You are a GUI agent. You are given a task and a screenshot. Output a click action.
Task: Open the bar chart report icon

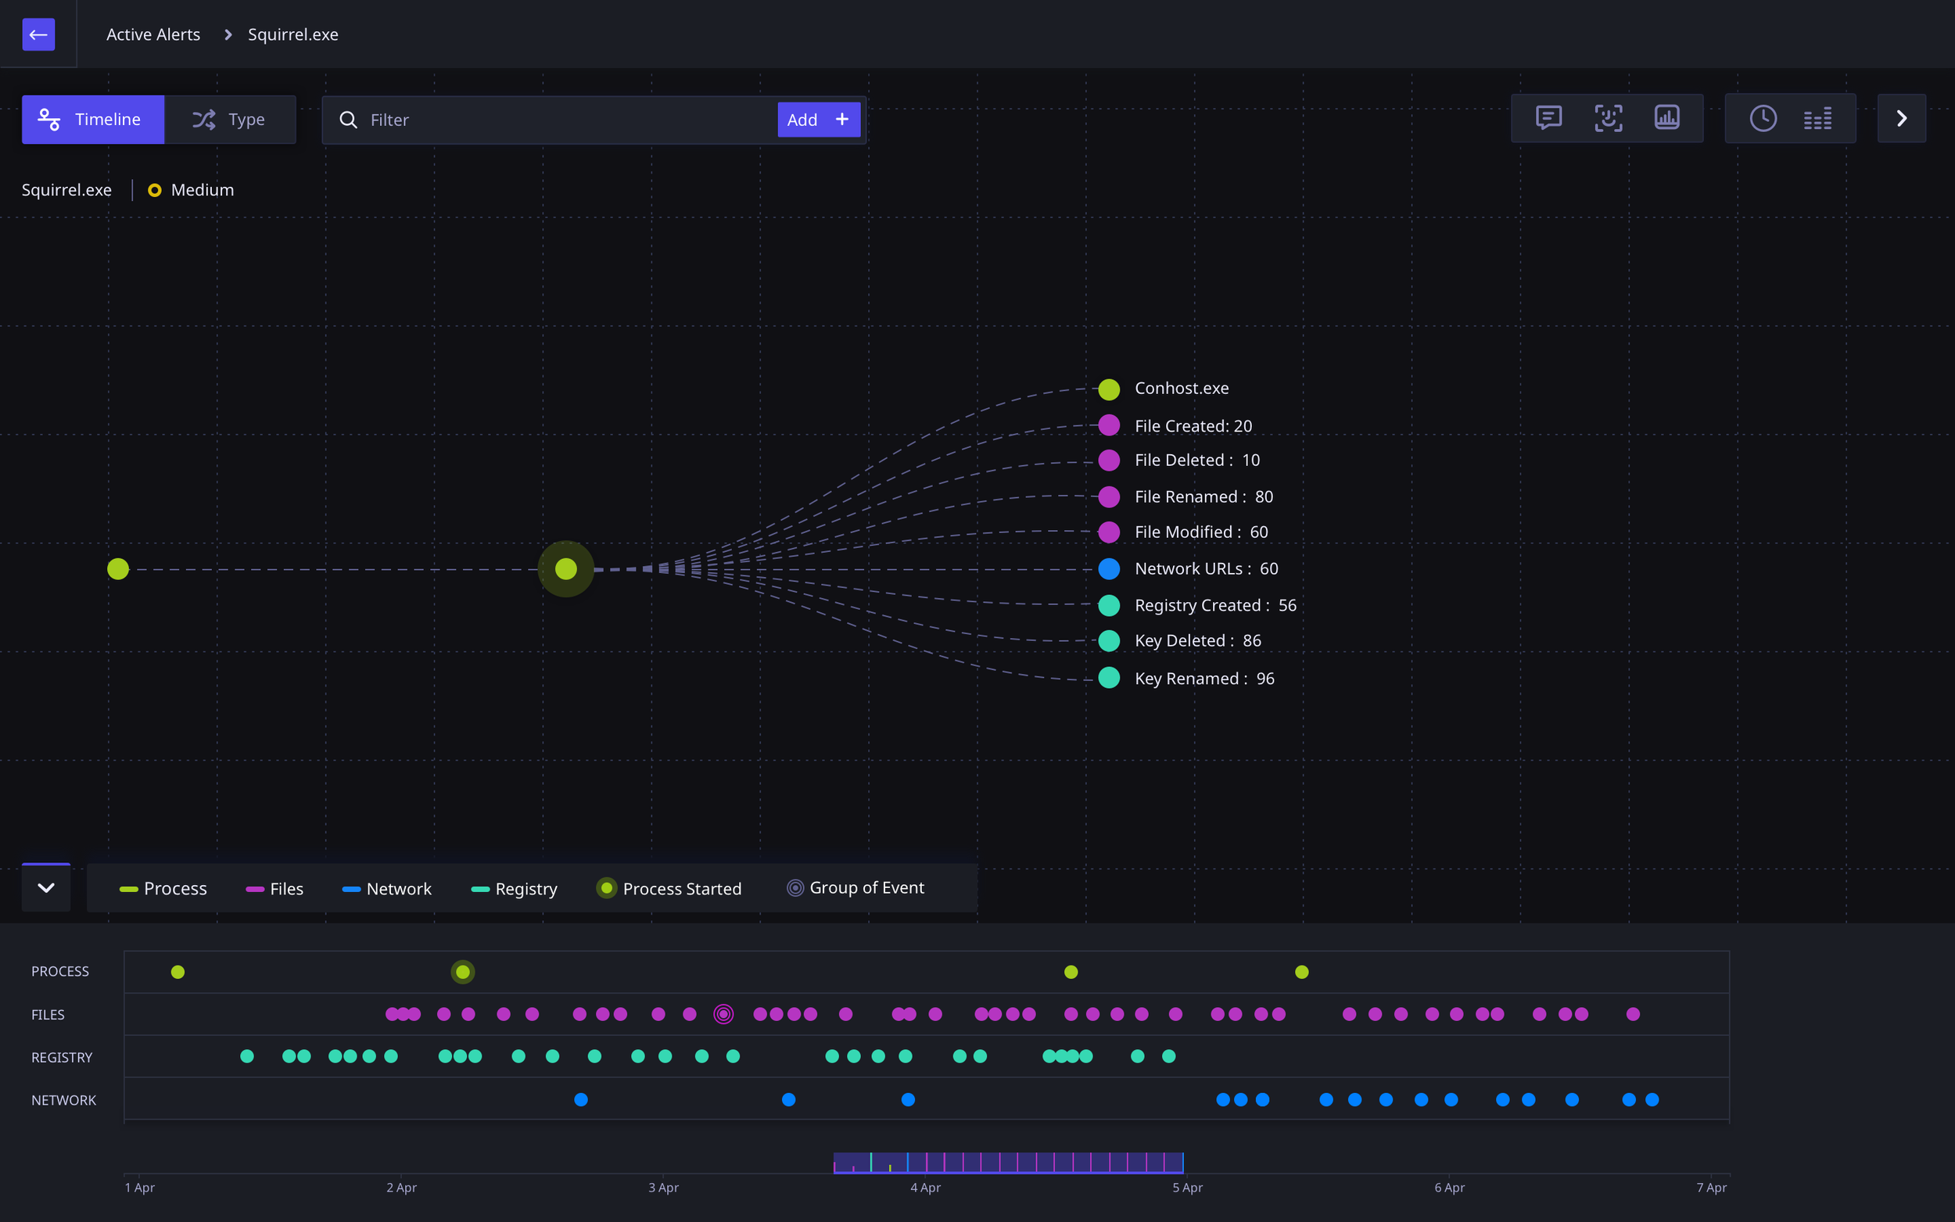[x=1666, y=119]
